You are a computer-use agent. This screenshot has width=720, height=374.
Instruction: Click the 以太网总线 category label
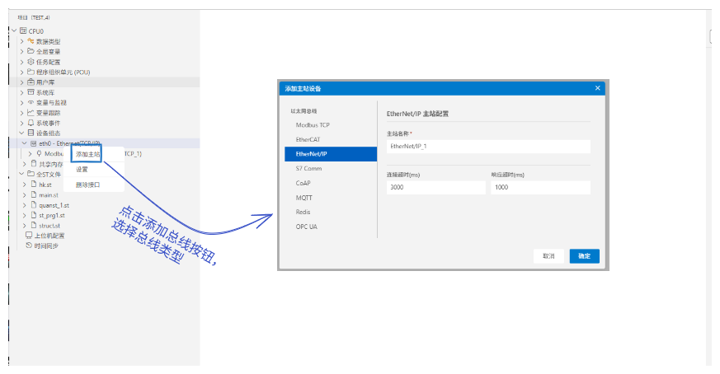point(304,111)
